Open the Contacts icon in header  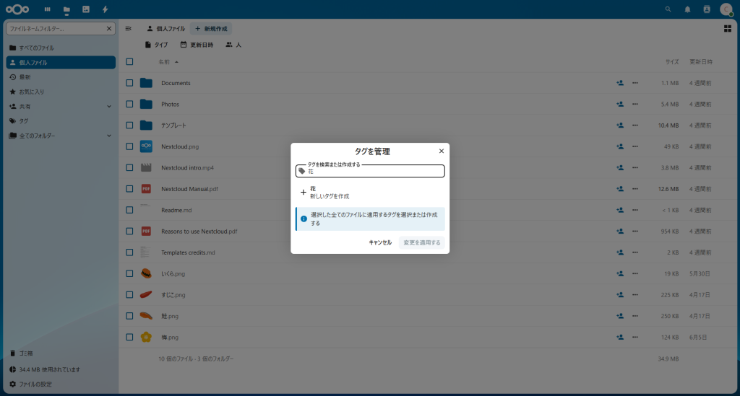(x=706, y=9)
